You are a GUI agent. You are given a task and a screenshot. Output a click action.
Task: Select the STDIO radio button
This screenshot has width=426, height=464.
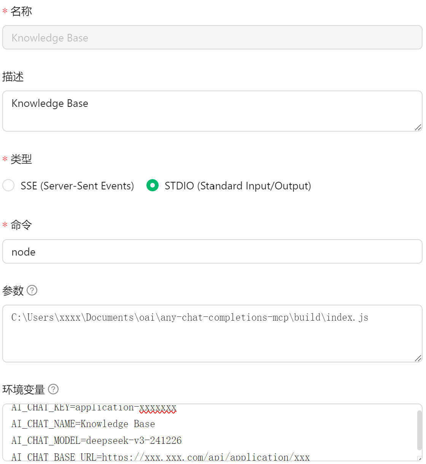tap(153, 186)
